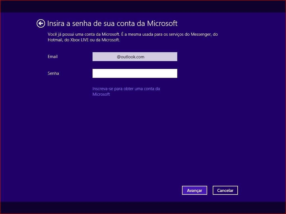Click the Email field showing @outlook.com
Screen dimensions: 286x214
[135, 57]
